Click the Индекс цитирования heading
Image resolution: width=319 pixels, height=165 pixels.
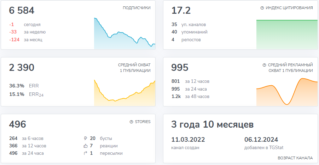[x=289, y=8]
